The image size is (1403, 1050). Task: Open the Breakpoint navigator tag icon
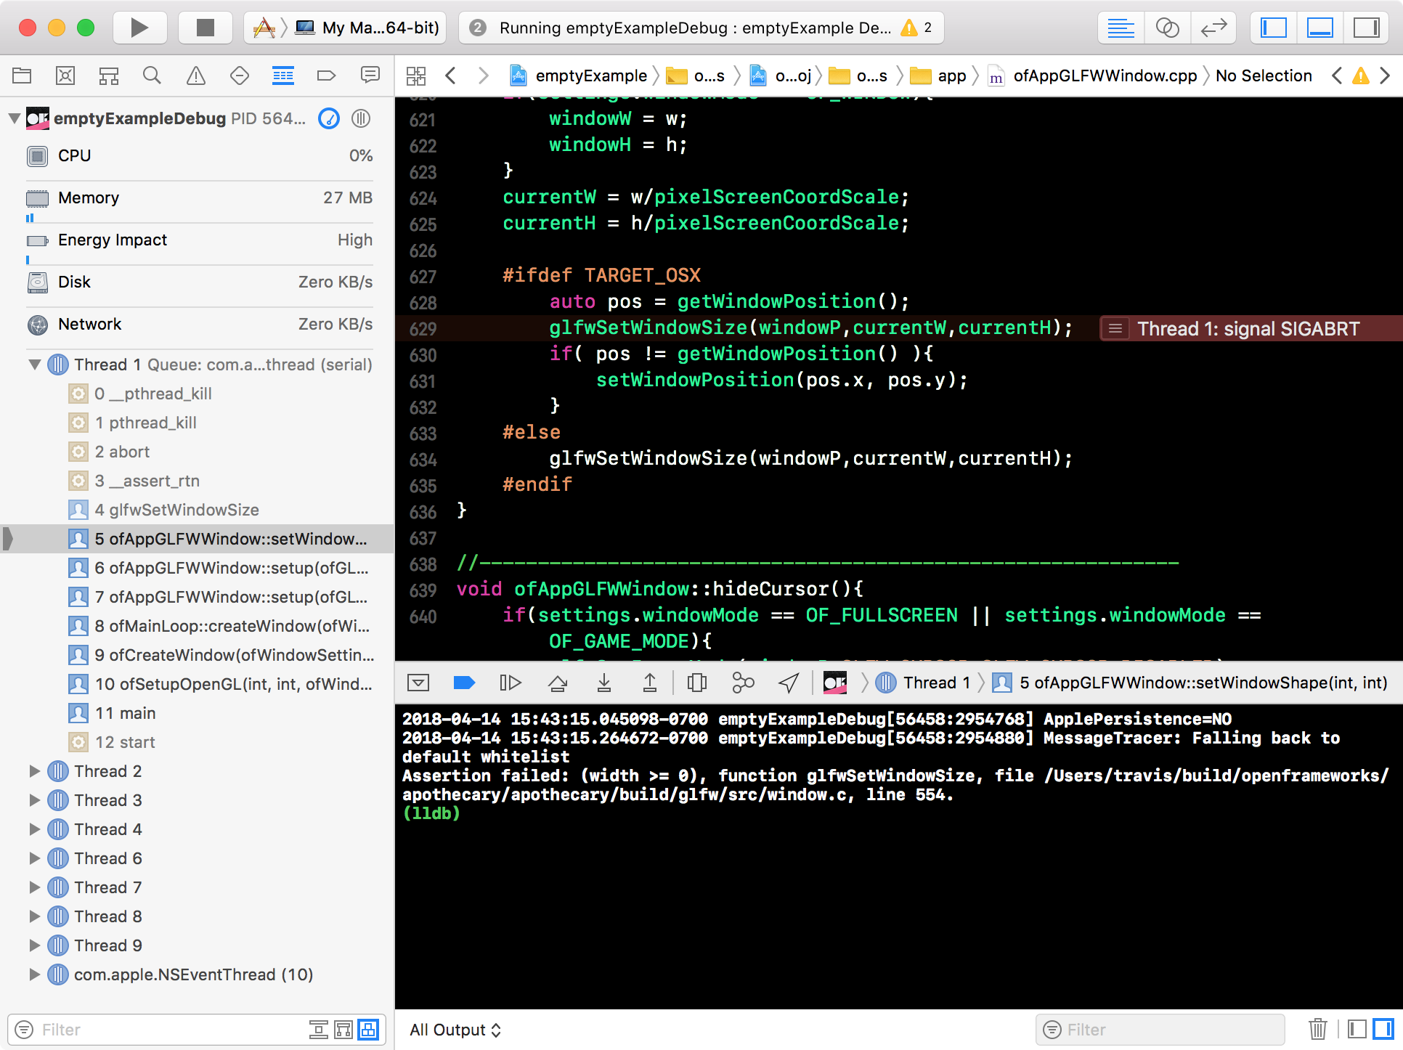(x=326, y=75)
